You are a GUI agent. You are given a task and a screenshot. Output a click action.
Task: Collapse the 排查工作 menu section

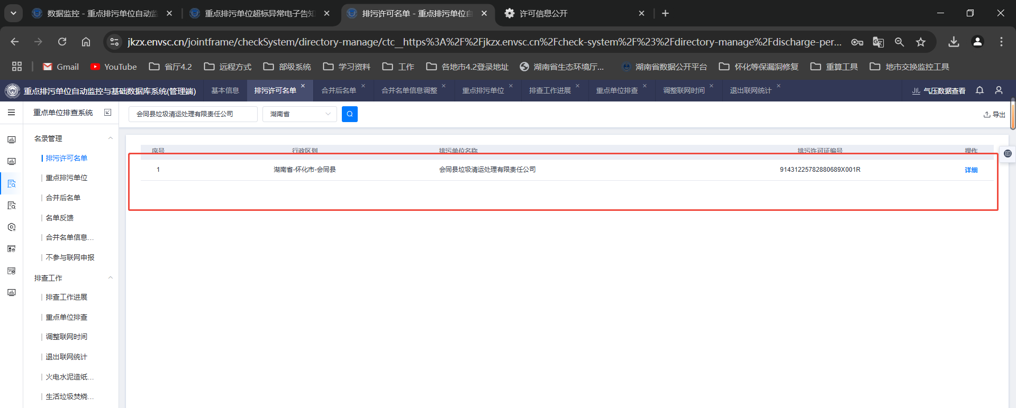[x=111, y=278]
